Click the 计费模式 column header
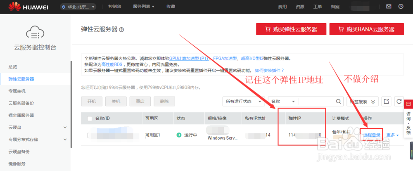413x171 pixels. pos(341,119)
